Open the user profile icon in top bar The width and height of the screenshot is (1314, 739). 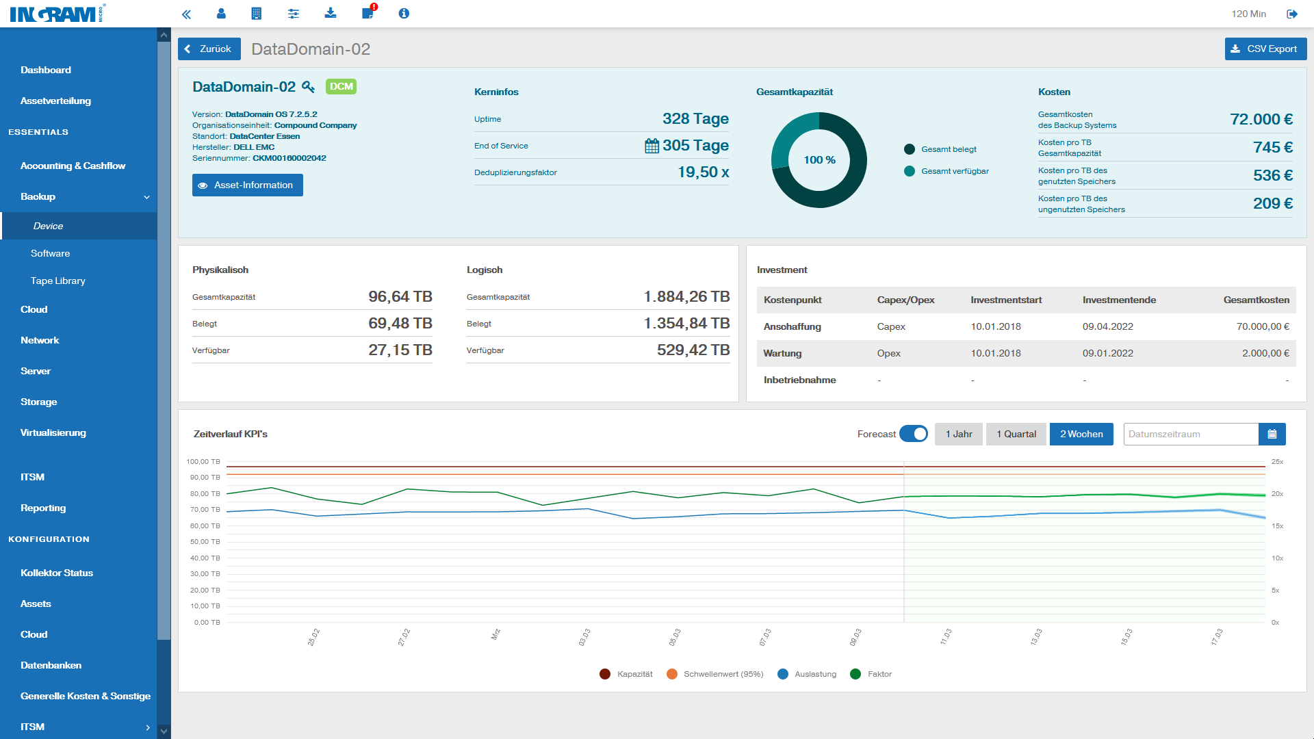tap(221, 14)
